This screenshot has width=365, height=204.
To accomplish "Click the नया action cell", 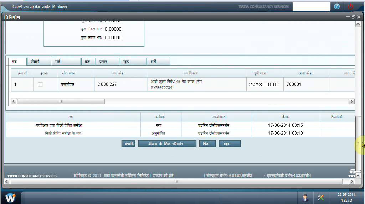I will click(x=161, y=125).
